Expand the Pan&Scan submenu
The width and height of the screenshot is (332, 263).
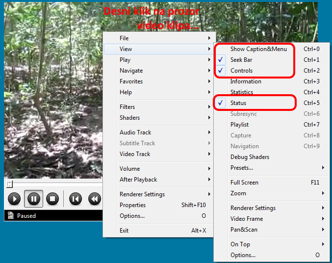click(272, 230)
